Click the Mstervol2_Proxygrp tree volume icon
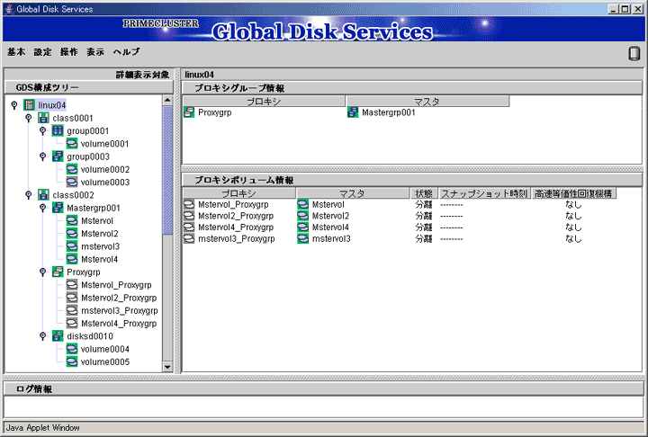Image resolution: width=648 pixels, height=437 pixels. [x=72, y=297]
